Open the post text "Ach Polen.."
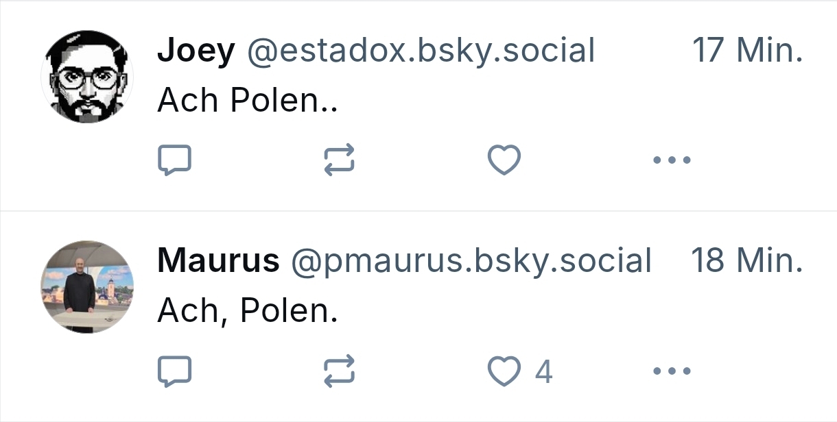Screen dimensions: 837x422 (x=248, y=101)
